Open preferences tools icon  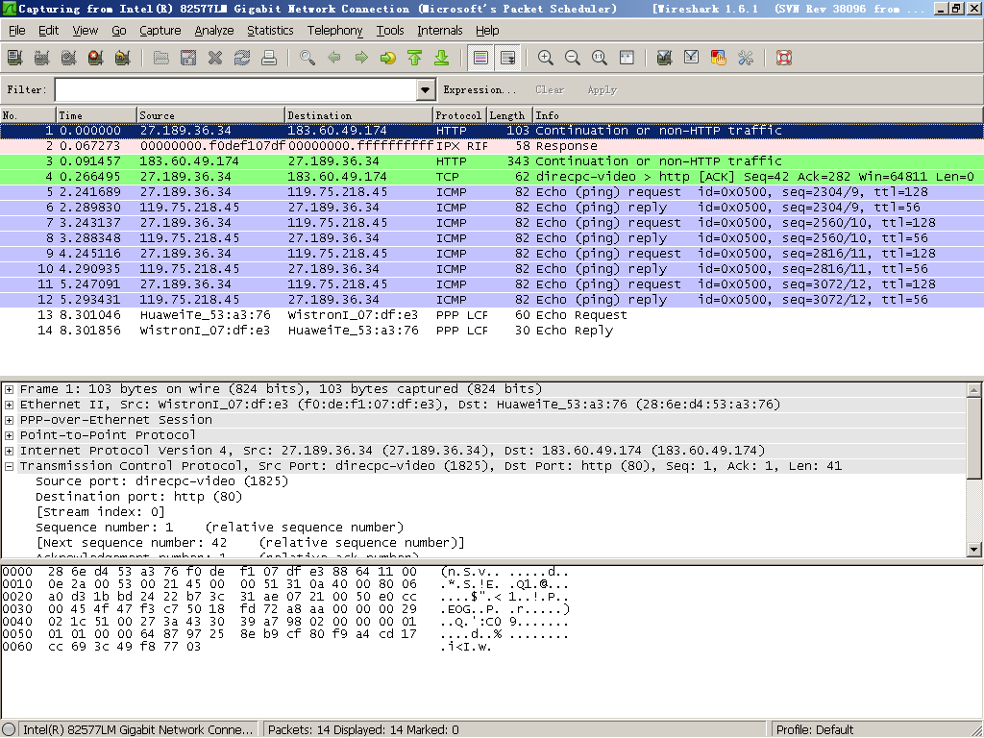click(746, 59)
